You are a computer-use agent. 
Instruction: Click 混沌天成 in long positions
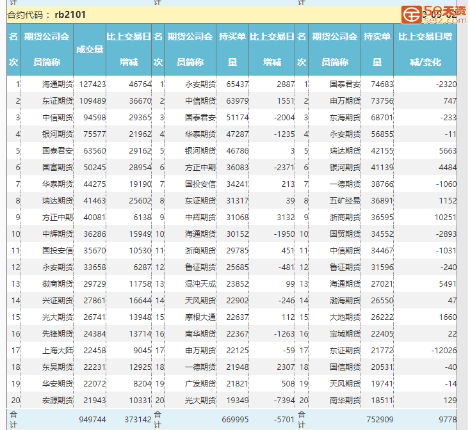[x=200, y=284]
